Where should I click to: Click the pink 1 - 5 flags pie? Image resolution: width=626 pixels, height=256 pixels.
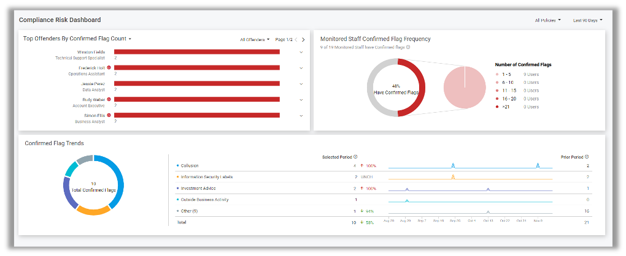click(x=465, y=88)
